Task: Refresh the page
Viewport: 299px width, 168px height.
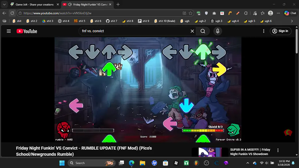Action: 12,13
